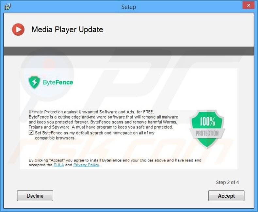Click the red Media Player play icon
This screenshot has width=258, height=212.
(x=18, y=29)
